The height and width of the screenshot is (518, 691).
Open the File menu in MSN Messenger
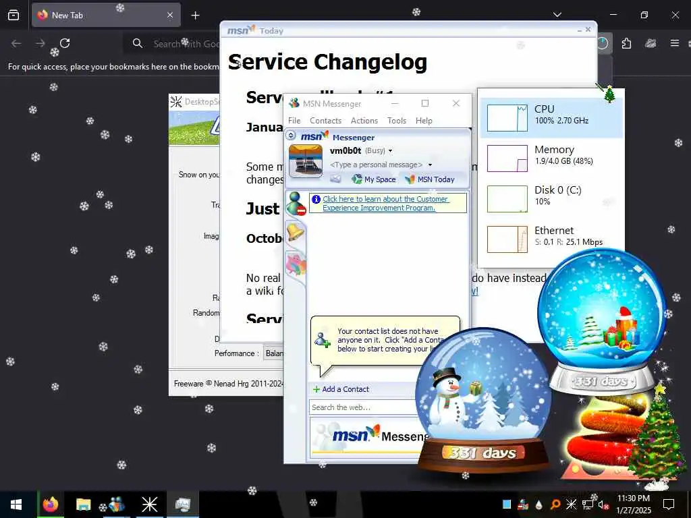click(x=294, y=120)
